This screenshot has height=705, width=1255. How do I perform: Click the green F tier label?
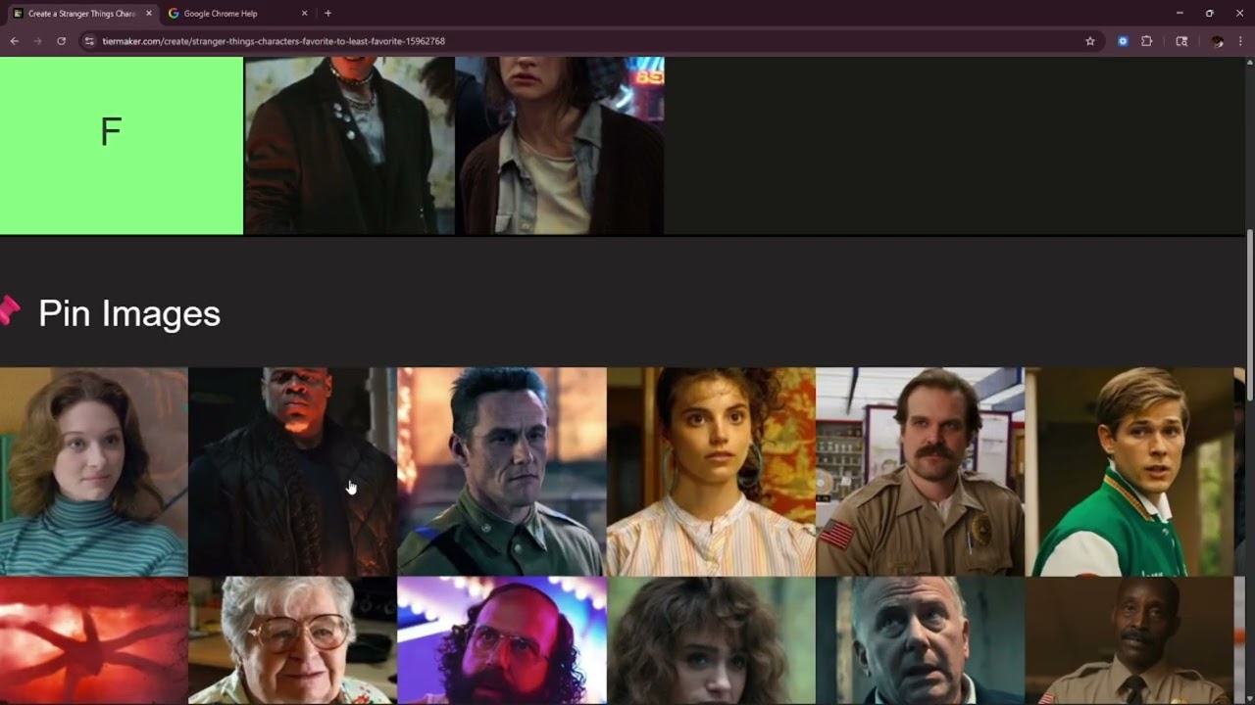pos(121,145)
